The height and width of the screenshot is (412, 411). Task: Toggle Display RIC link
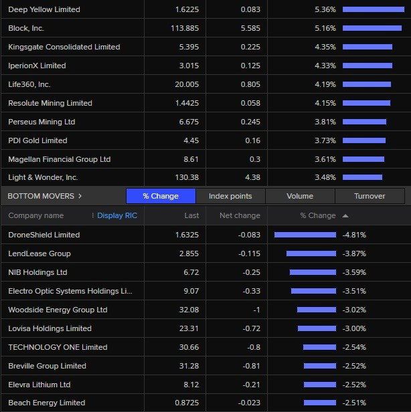117,215
